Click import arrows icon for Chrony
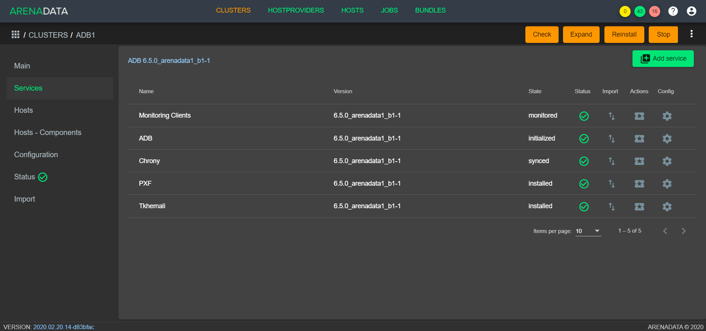Viewport: 706px width, 331px height. 611,161
